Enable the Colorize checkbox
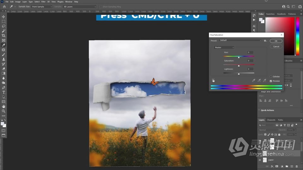303x170 pixels. click(x=271, y=76)
